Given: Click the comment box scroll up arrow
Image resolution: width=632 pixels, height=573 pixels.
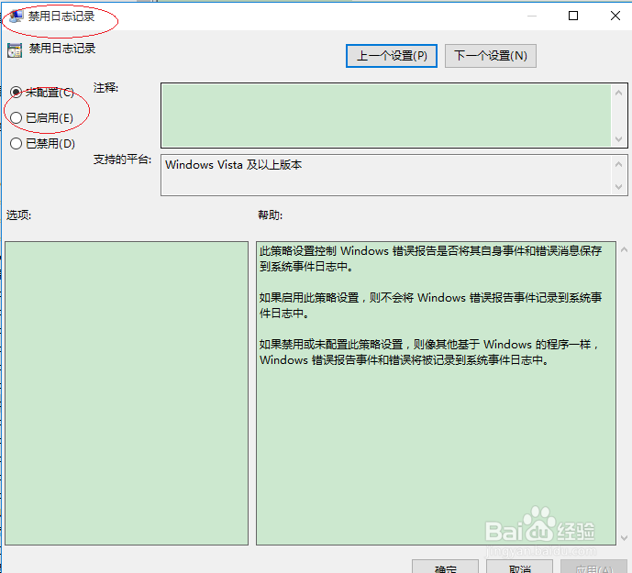Looking at the screenshot, I should 619,93.
